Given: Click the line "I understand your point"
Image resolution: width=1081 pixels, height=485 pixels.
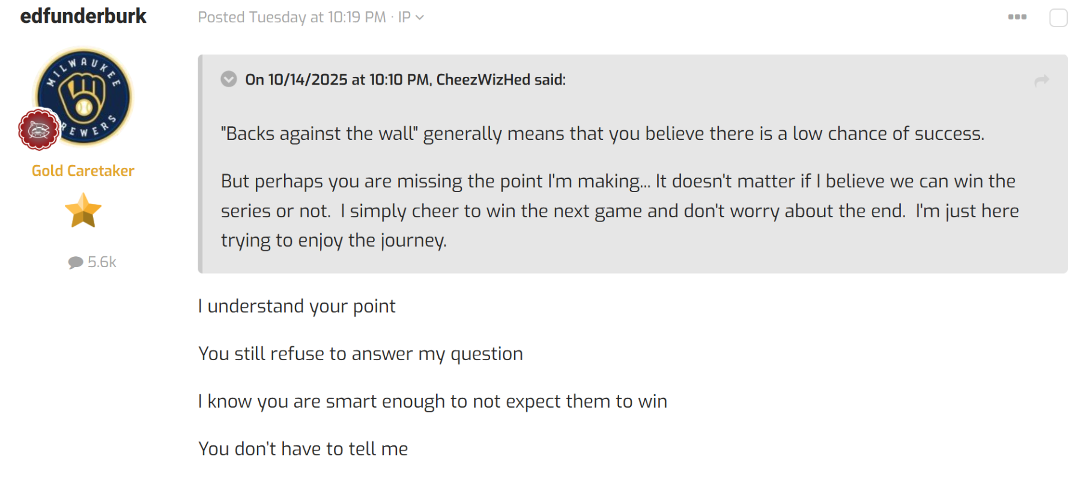Looking at the screenshot, I should coord(297,306).
